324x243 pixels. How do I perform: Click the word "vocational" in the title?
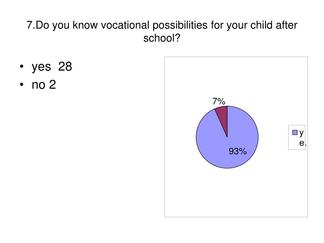(x=125, y=25)
